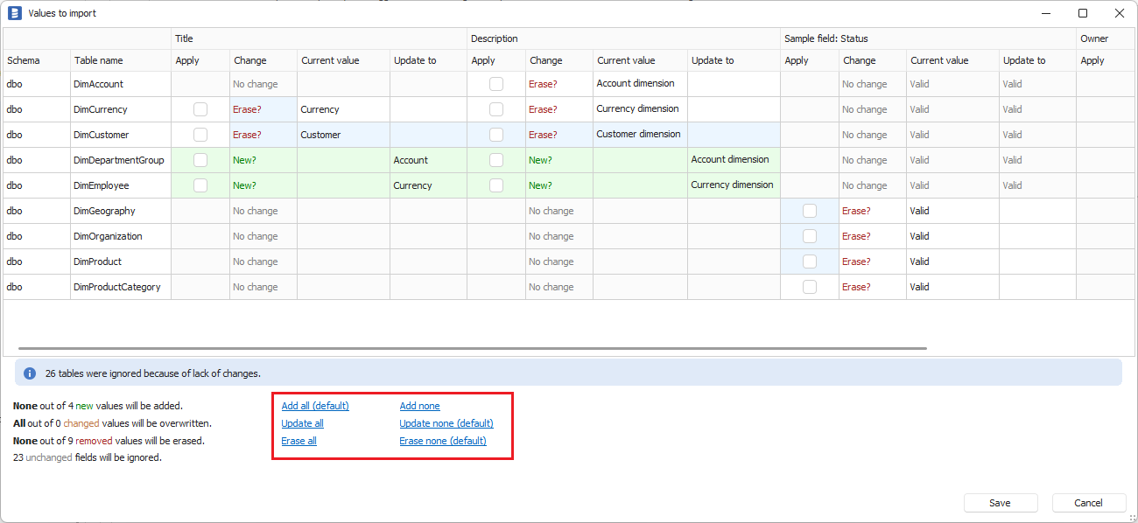This screenshot has height=523, width=1138.
Task: Toggle Title Apply checkbox for DimDepartmentGroup
Action: coord(200,160)
